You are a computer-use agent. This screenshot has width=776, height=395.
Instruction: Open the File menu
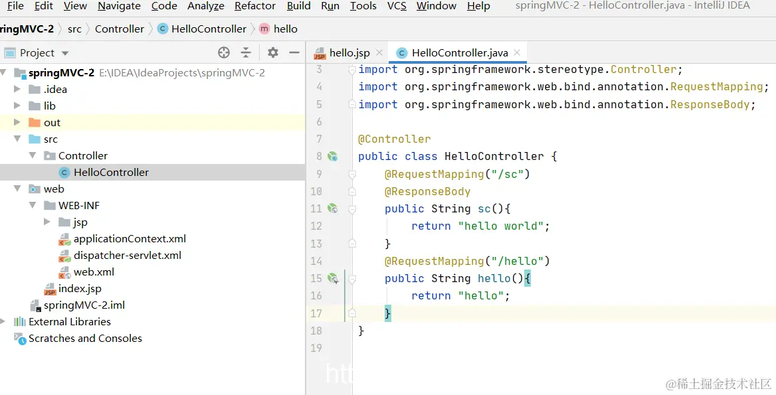[15, 6]
